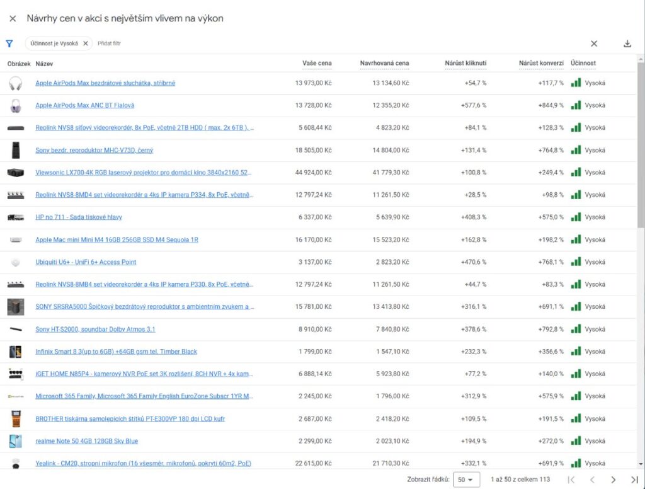Click the purple AirPods Max thumbnail
The image size is (645, 489).
[16, 105]
